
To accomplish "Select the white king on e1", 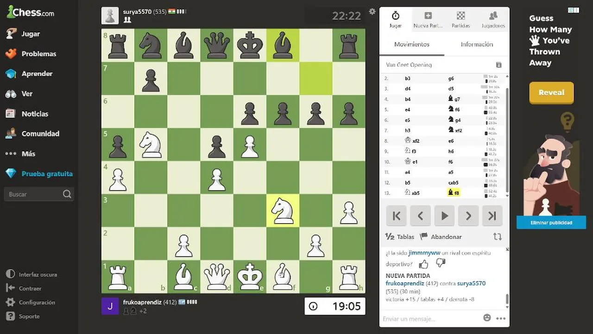I will [250, 276].
